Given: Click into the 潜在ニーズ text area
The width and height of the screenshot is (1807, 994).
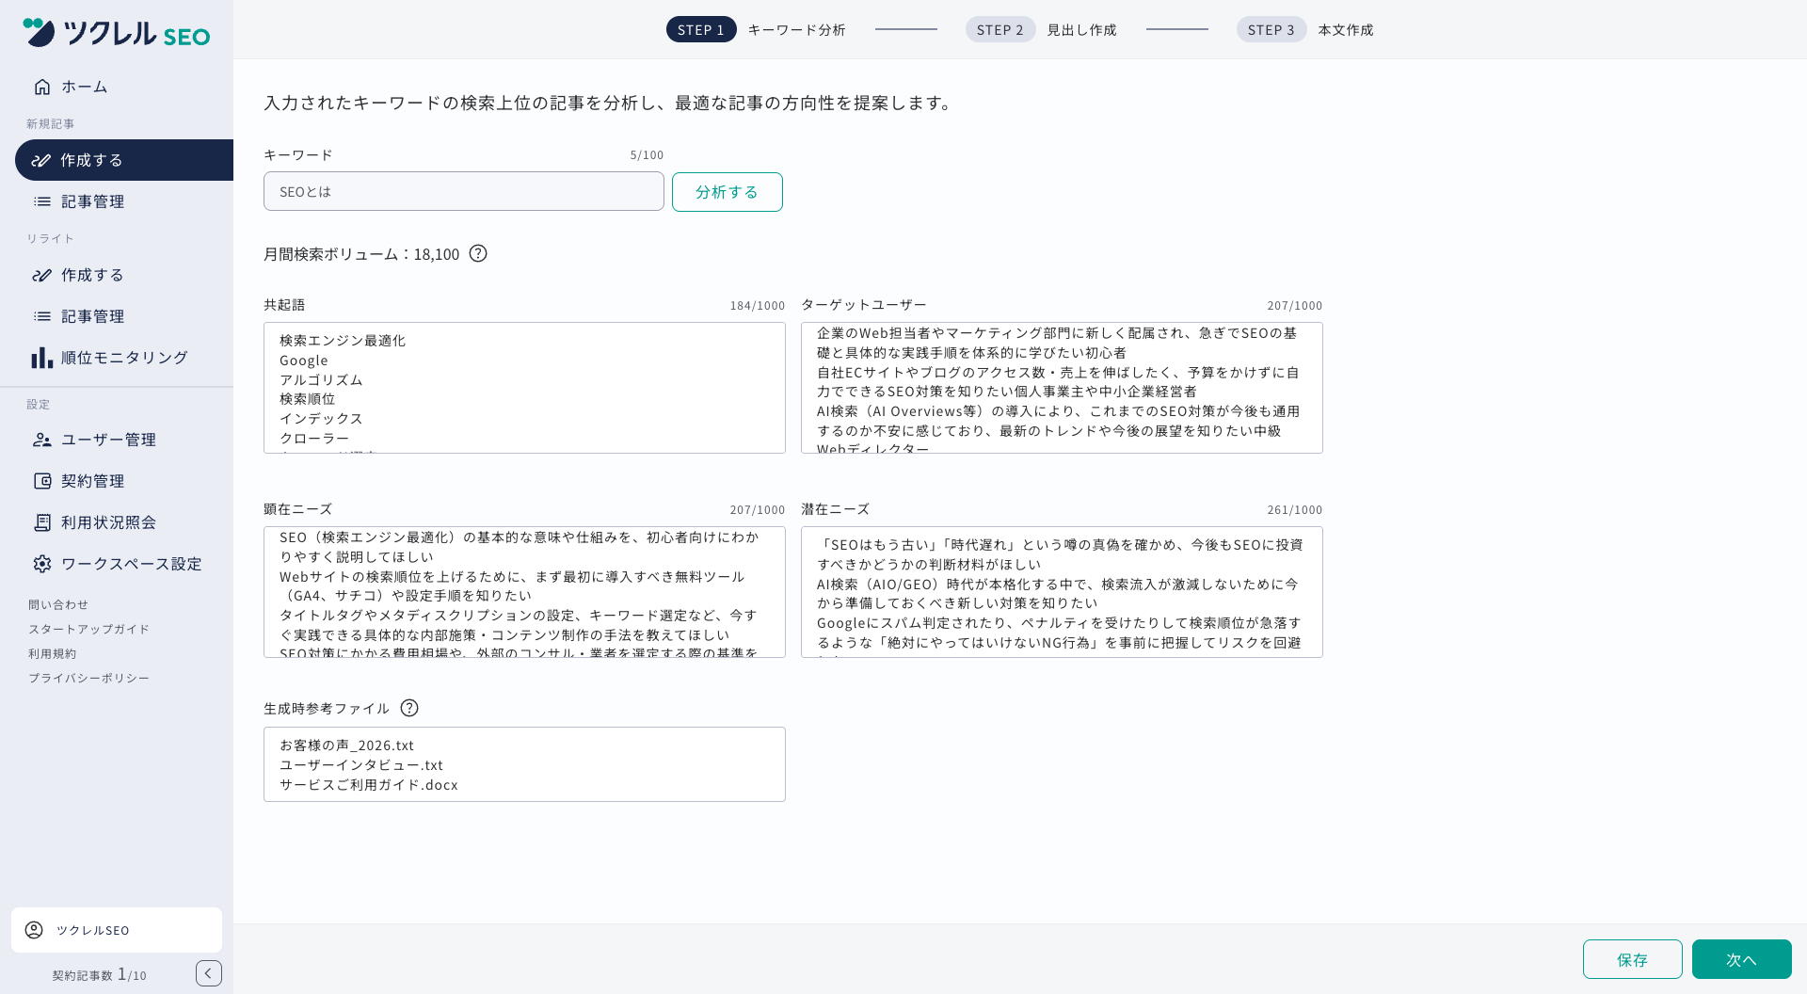Looking at the screenshot, I should (1062, 592).
